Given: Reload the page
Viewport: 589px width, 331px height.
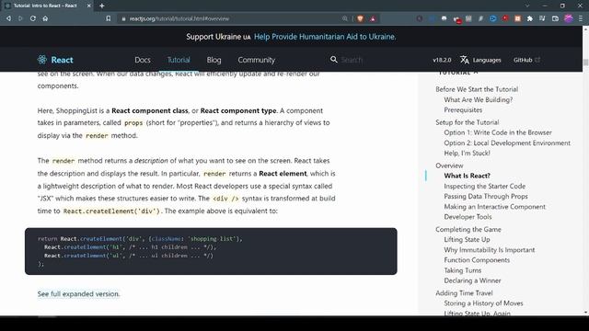Looking at the screenshot, I should pos(33,18).
